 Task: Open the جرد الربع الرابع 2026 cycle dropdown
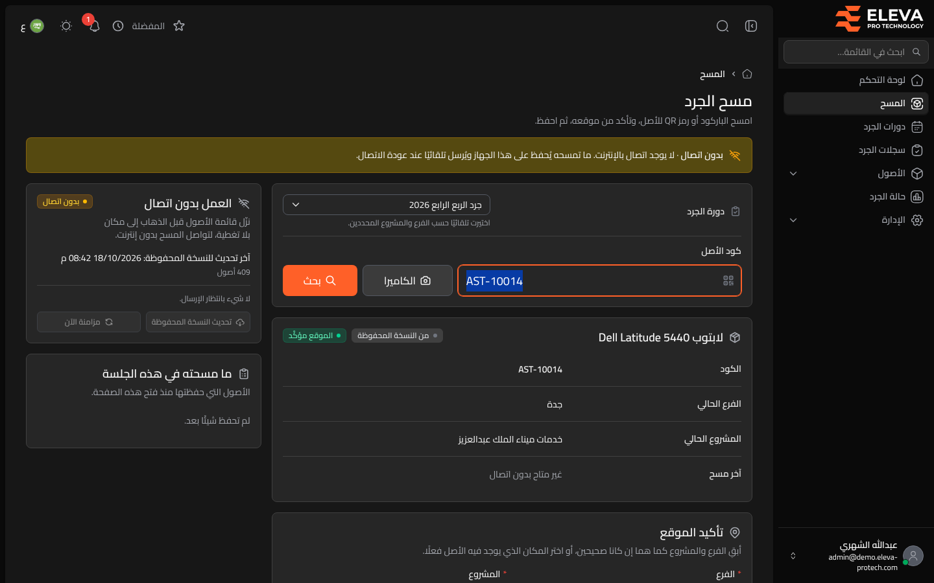click(x=387, y=205)
